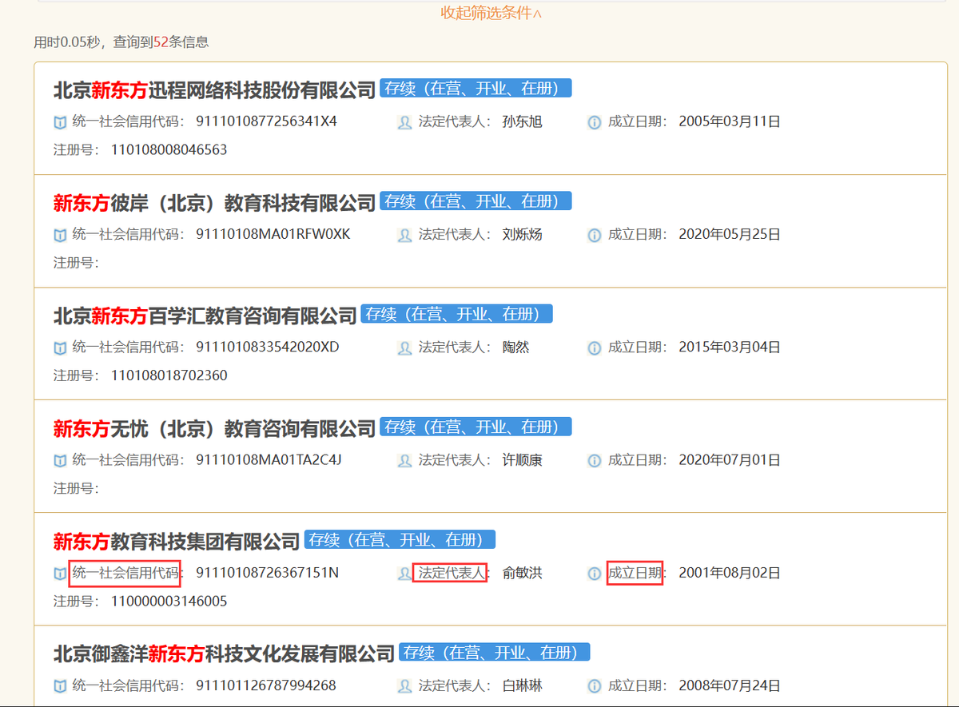Click the info icon beside date 2005年03月11日
Screen dimensions: 959x707
pyautogui.click(x=593, y=122)
